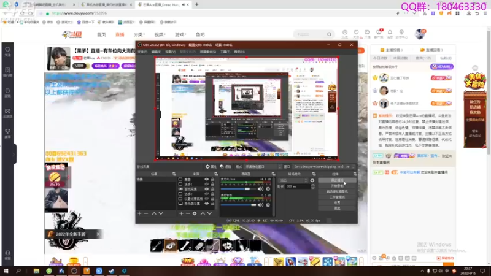
Task: Expand 分类 dropdown in Douyu nav
Action: pyautogui.click(x=139, y=34)
